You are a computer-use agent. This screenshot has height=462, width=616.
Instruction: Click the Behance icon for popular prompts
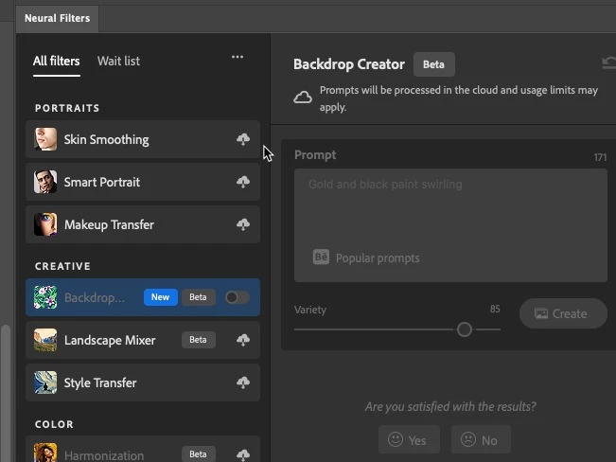pos(321,258)
